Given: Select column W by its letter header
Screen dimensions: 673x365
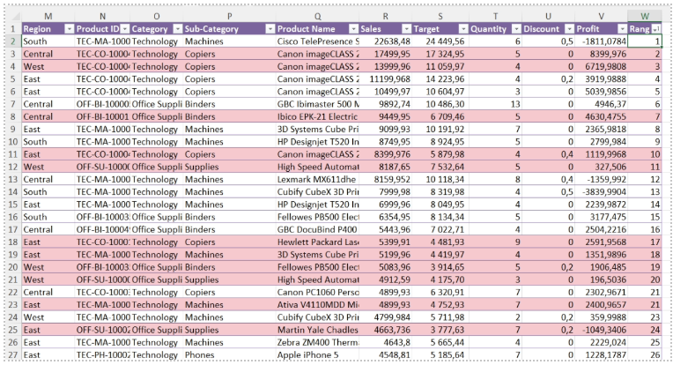Looking at the screenshot, I should 645,16.
